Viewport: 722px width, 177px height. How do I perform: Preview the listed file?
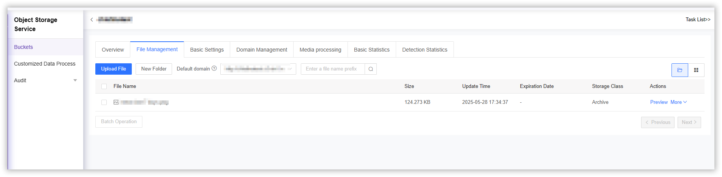pos(659,102)
